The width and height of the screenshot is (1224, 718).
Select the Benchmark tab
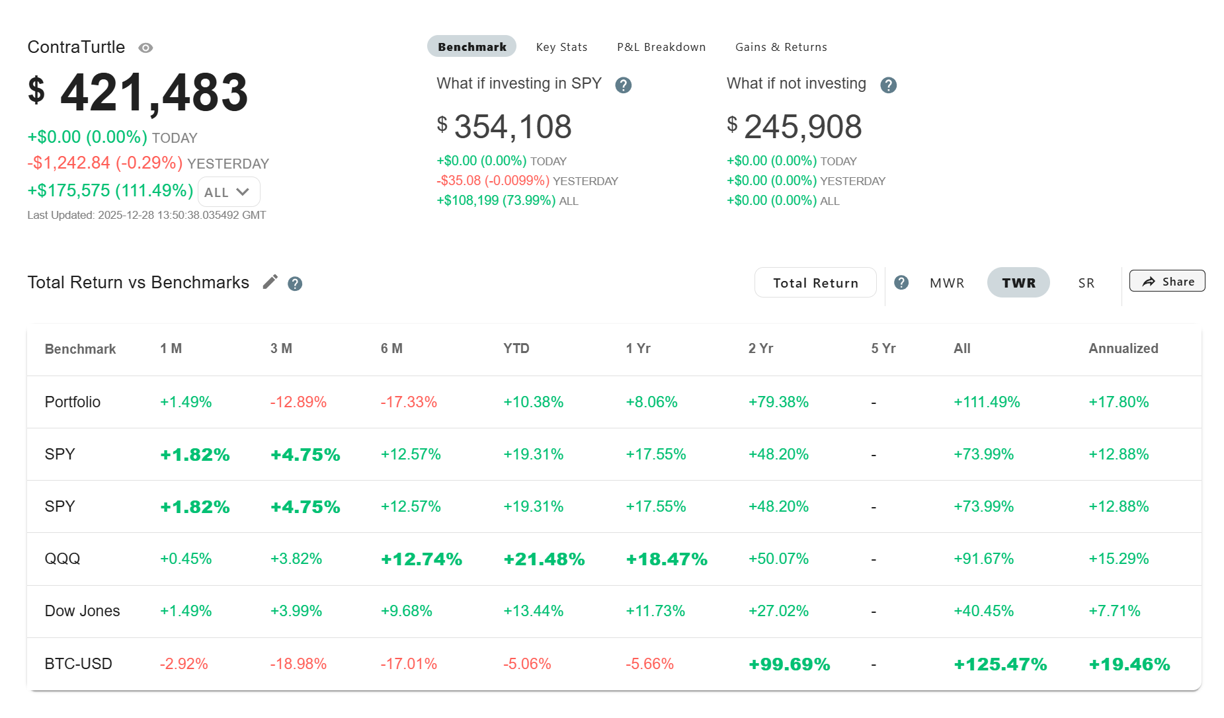coord(471,47)
